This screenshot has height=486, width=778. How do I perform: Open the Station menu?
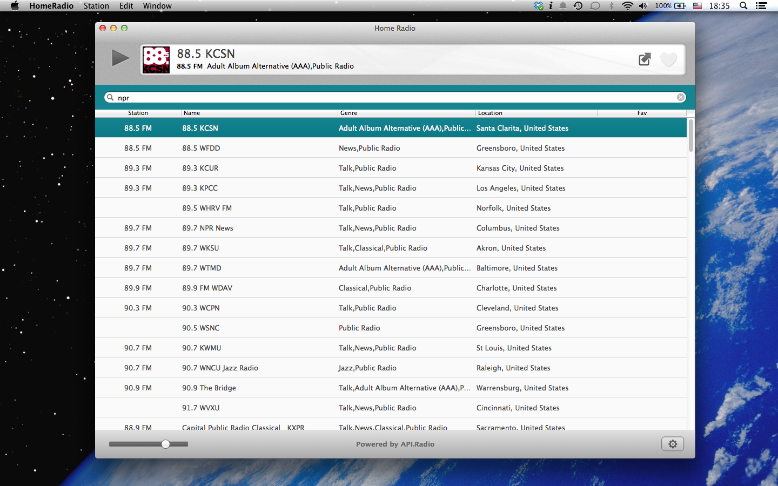pos(96,6)
